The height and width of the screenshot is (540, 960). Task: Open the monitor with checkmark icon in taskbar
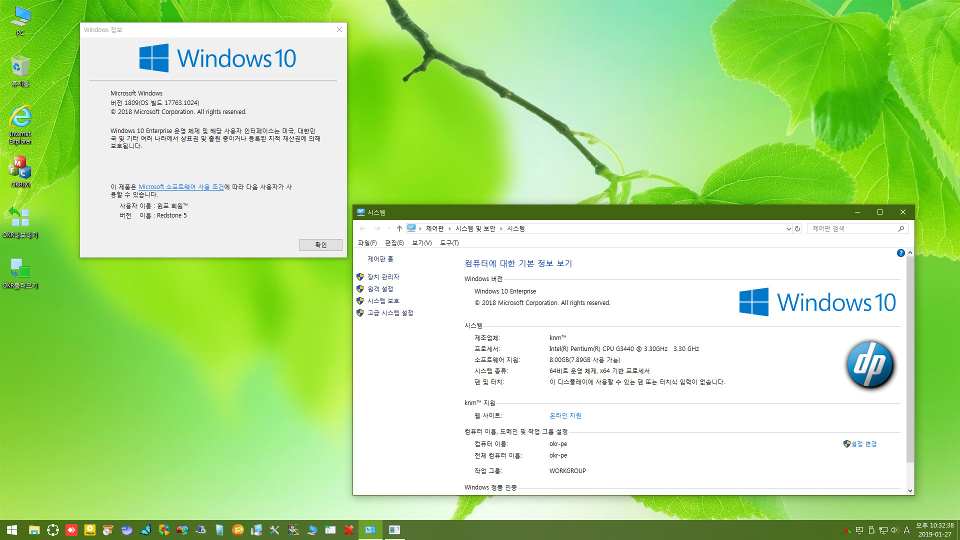click(x=312, y=530)
